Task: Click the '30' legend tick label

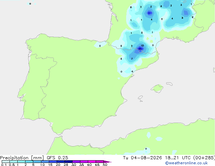Action: [x=74, y=165]
